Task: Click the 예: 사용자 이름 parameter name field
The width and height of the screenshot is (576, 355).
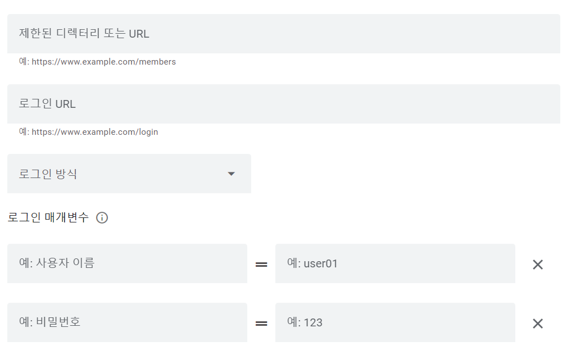Action: [x=127, y=263]
